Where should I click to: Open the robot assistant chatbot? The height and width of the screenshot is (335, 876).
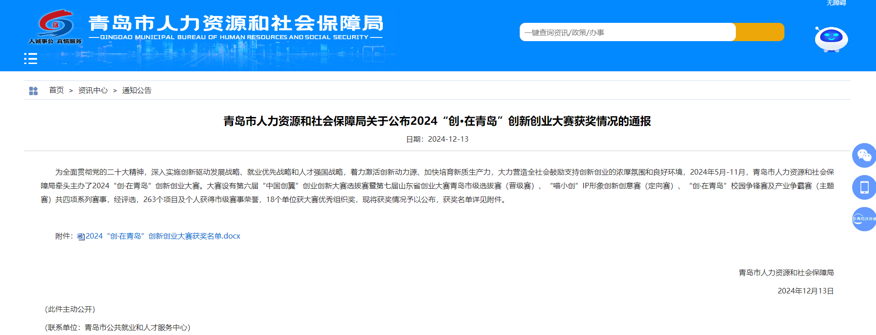[x=831, y=39]
